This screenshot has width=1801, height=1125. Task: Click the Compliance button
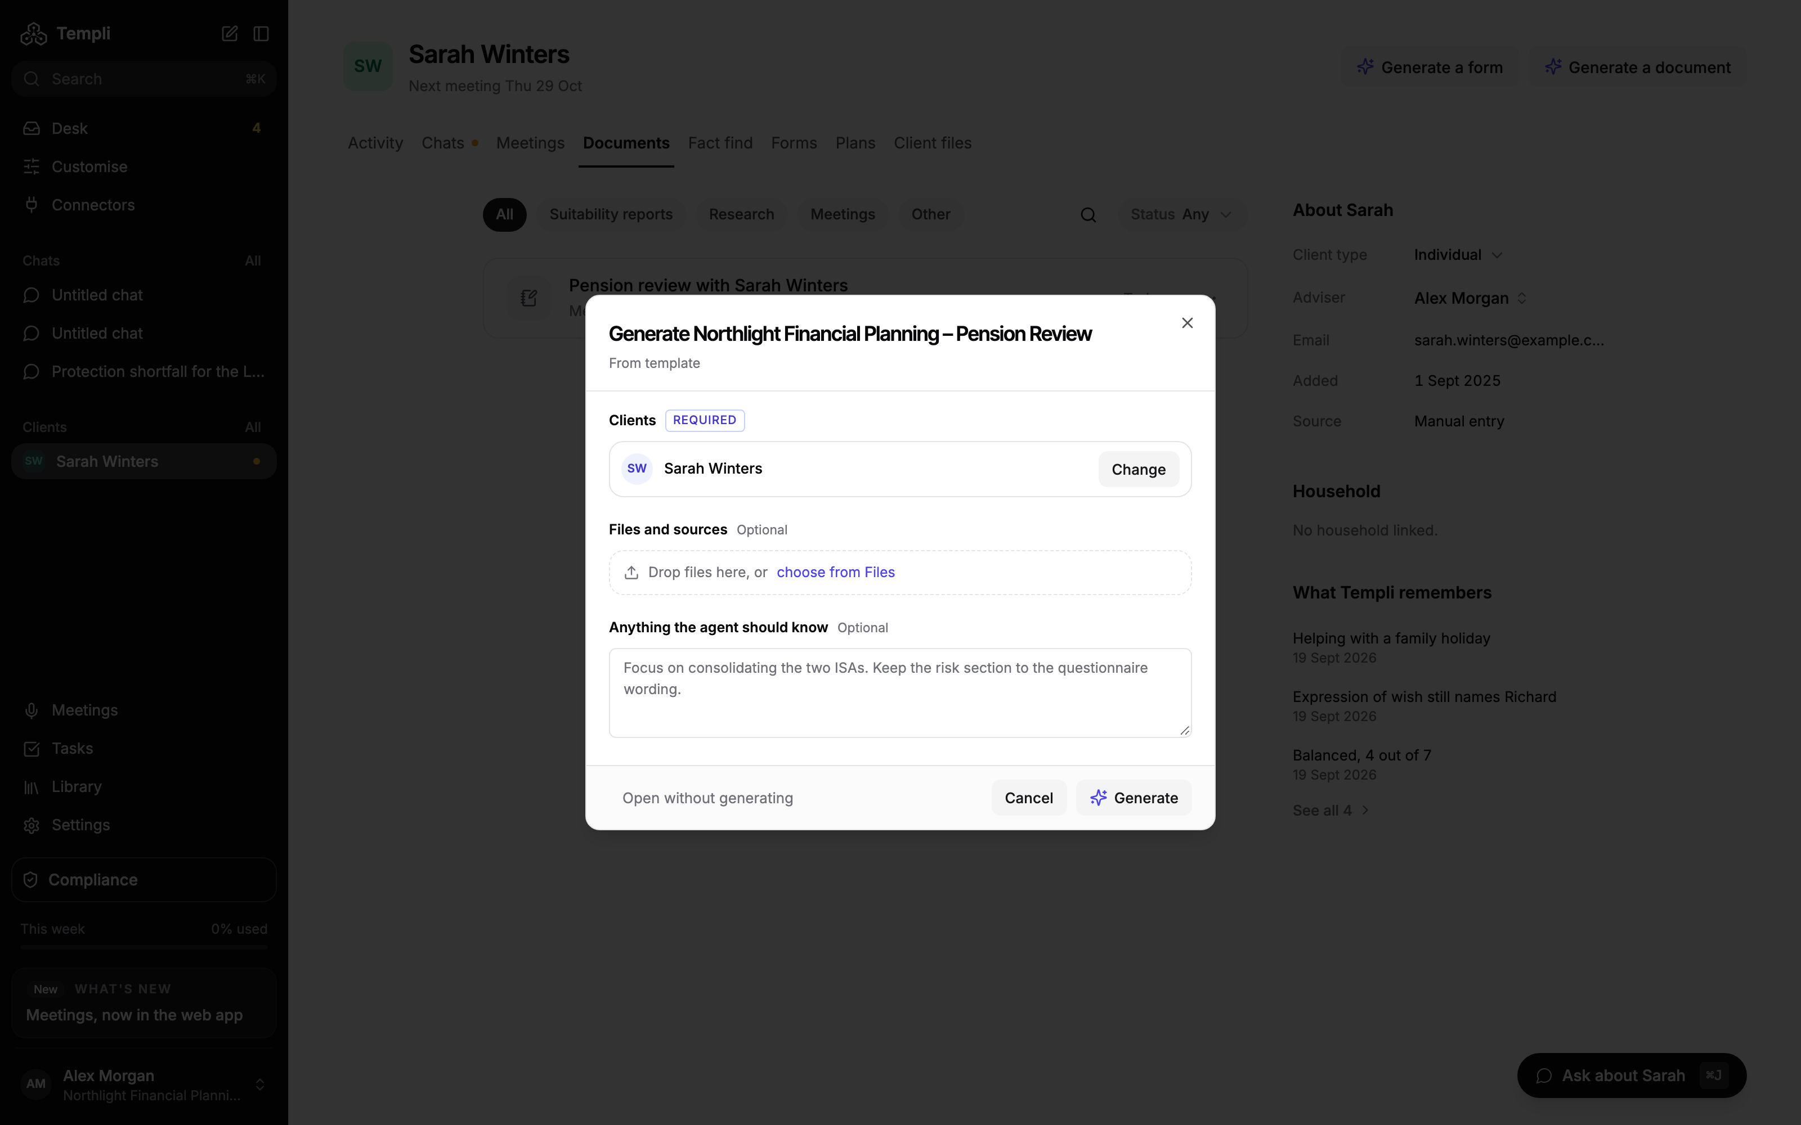point(144,879)
